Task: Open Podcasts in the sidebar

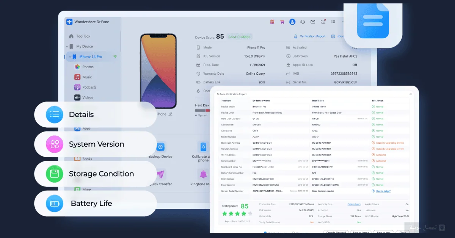Action: [x=89, y=87]
